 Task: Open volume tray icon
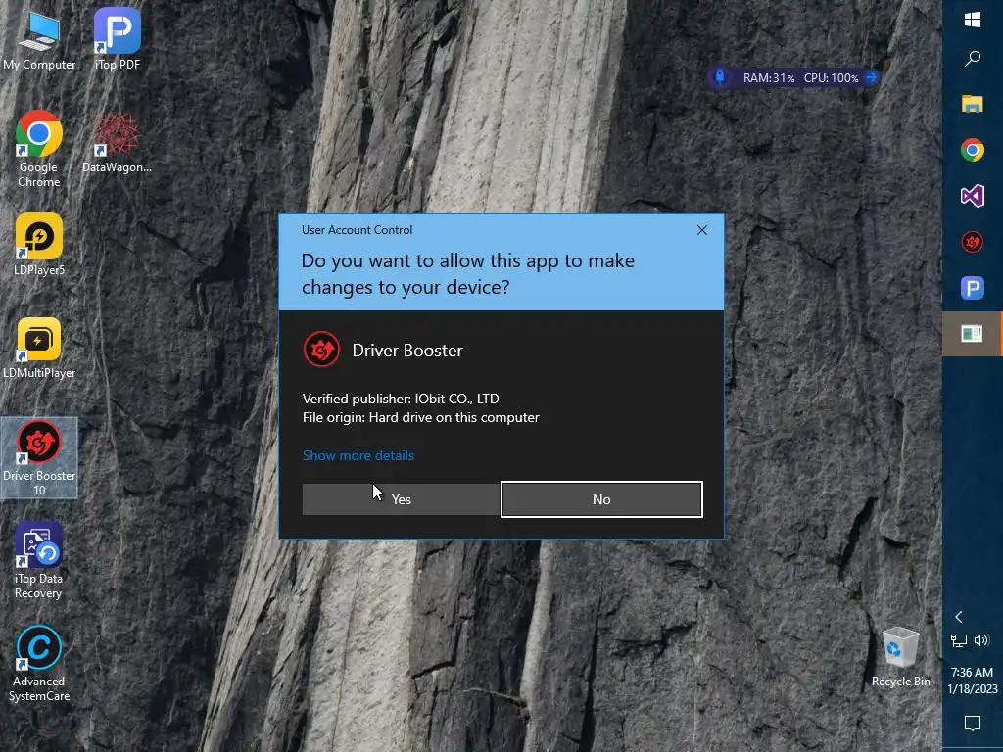(x=981, y=640)
